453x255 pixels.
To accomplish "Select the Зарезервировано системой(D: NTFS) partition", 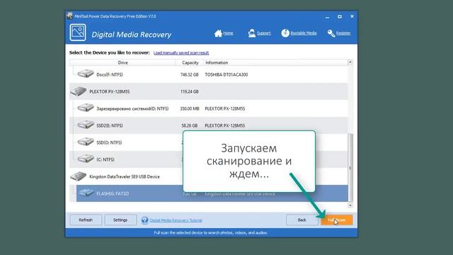I will coord(209,108).
